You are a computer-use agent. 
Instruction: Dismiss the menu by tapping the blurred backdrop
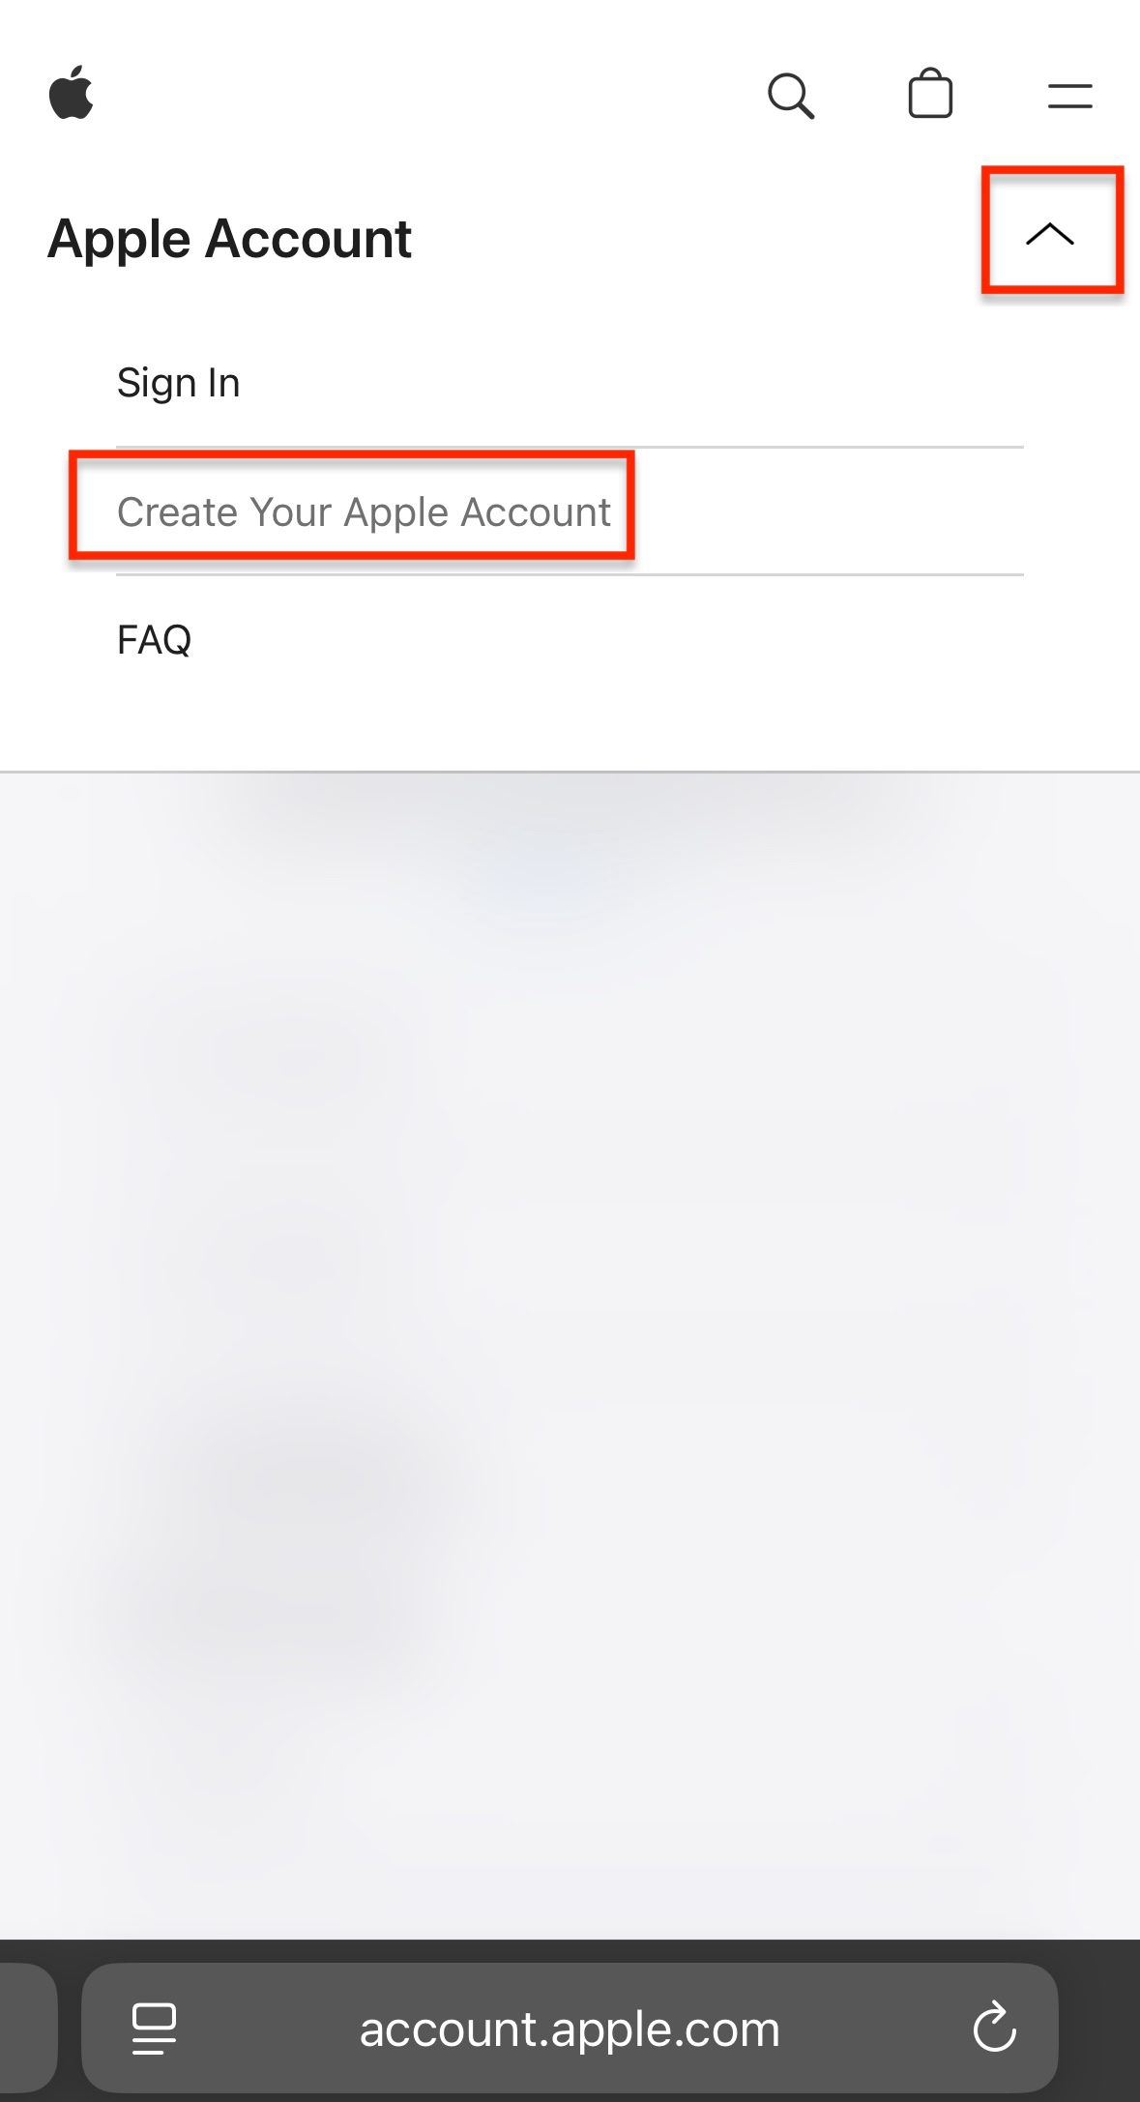(x=570, y=1354)
